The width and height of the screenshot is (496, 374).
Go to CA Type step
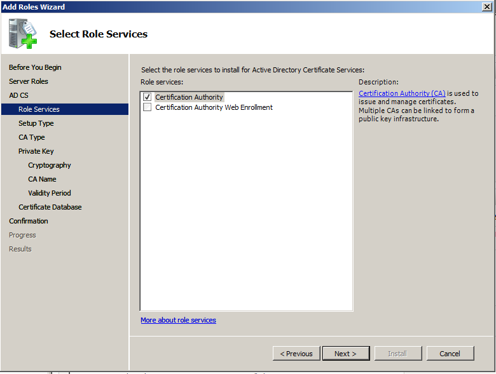tap(32, 137)
